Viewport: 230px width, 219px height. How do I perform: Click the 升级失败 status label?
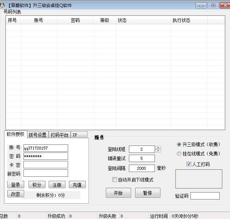[x=107, y=216]
